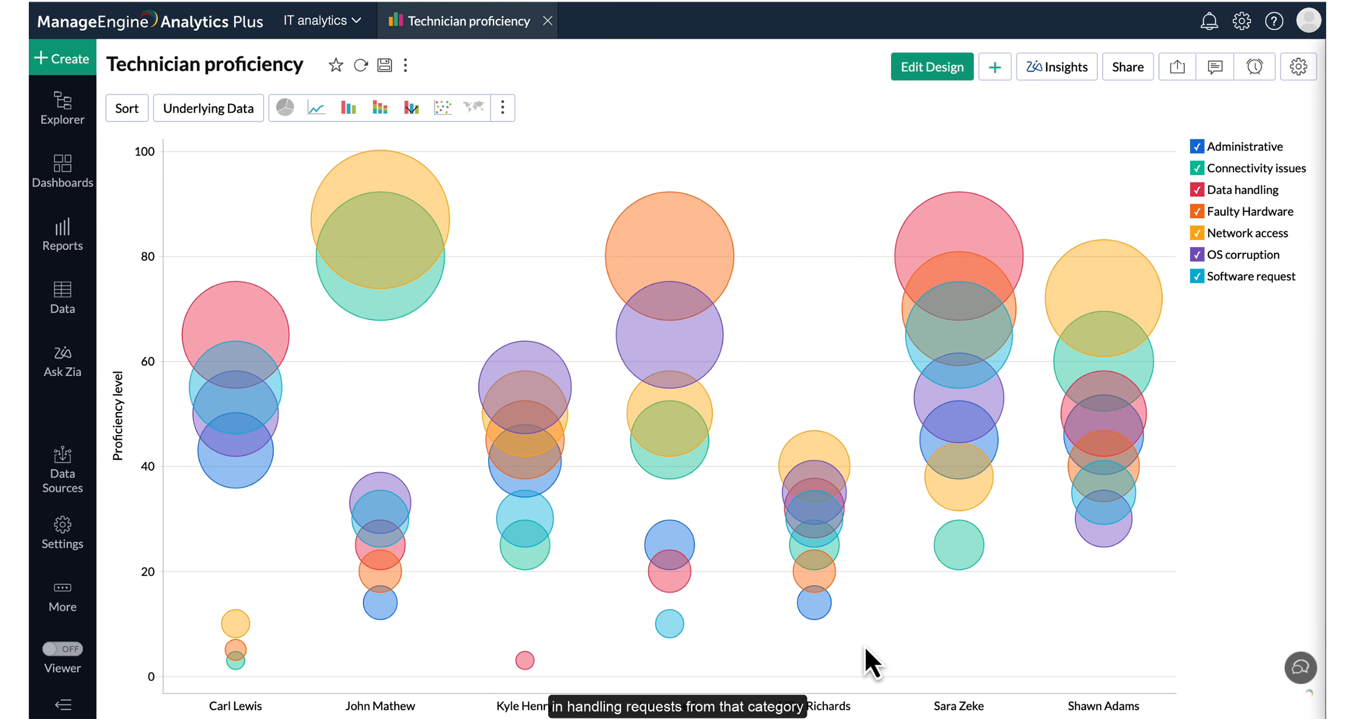
Task: Click the notifications bell icon
Action: point(1209,21)
